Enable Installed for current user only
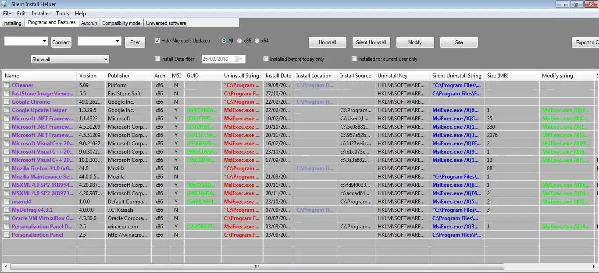 (354, 59)
